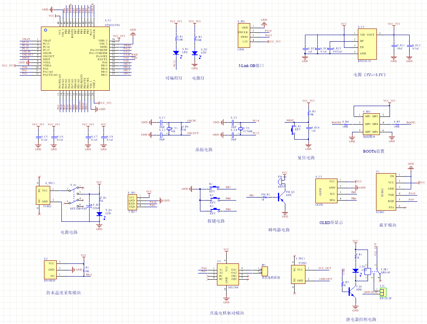Click the 'BOOT0' net label beside S_R4
The height and width of the screenshot is (324, 427).
click(x=336, y=122)
